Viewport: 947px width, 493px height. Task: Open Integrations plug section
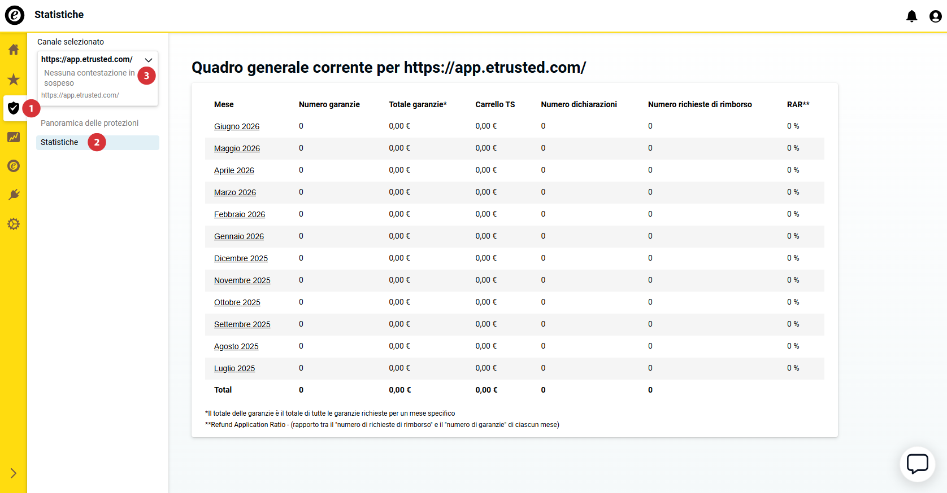pos(14,195)
